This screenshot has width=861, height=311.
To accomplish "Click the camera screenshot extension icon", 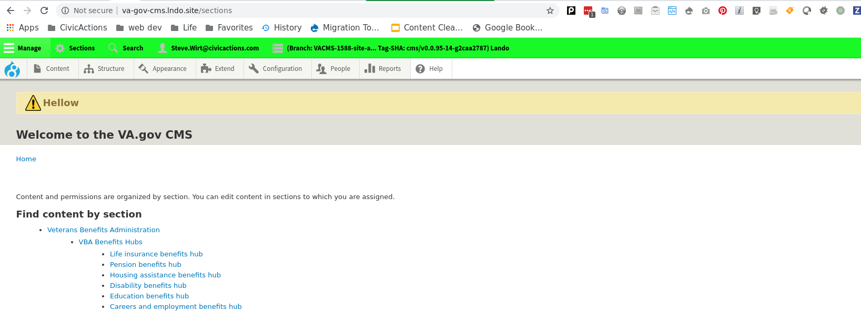I will 706,11.
